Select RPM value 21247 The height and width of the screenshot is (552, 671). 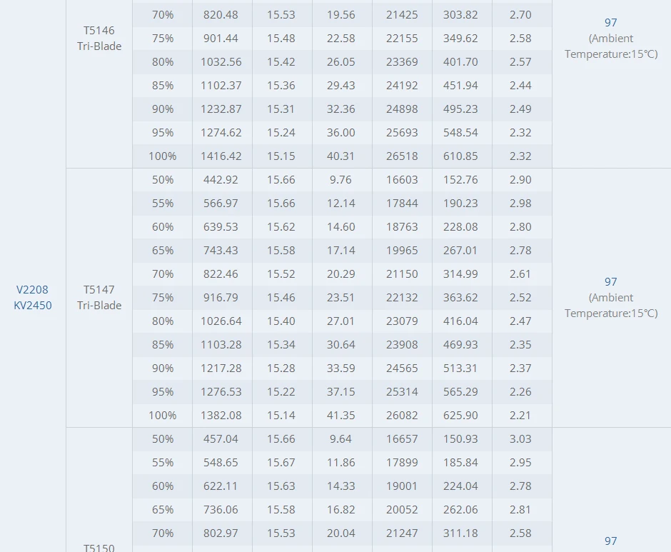coord(402,533)
